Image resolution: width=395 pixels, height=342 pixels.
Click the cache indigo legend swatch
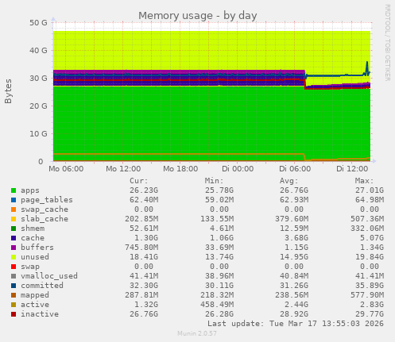tap(14, 238)
